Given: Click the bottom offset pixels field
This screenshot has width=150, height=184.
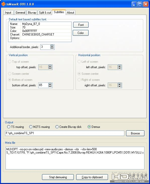Looking at the screenshot, I should click(x=43, y=85).
